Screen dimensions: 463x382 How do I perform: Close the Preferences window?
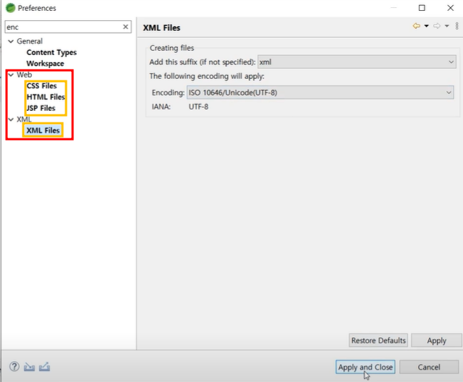[x=451, y=8]
